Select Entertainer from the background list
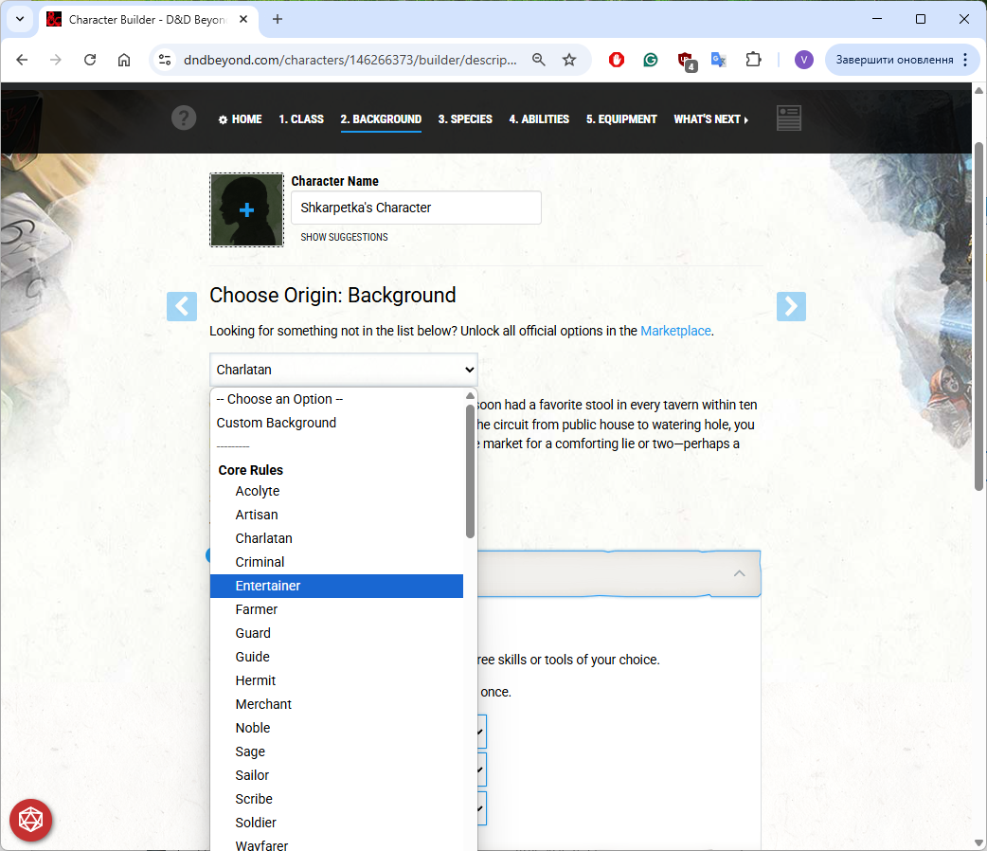The height and width of the screenshot is (851, 987). [268, 586]
